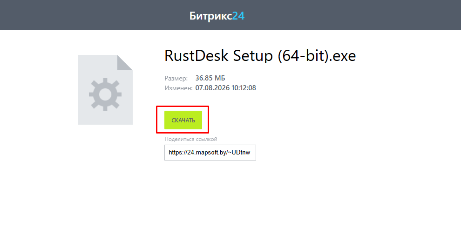Click the blue "24" part of the logo
461x234 pixels.
(238, 15)
